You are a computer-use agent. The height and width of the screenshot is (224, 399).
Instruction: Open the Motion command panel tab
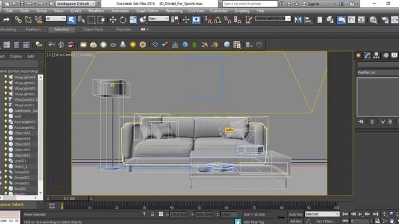pos(386,55)
